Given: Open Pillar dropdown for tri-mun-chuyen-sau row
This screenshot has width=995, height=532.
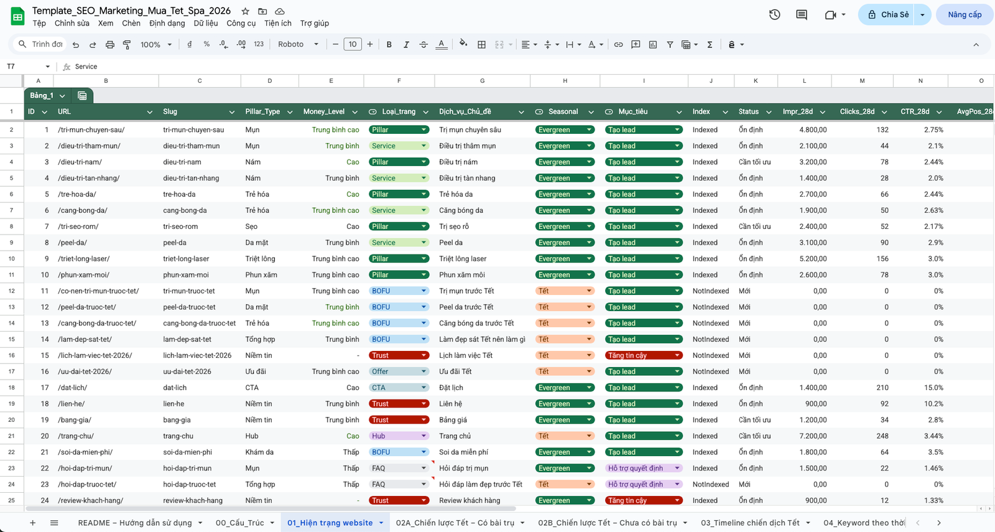Looking at the screenshot, I should coord(424,130).
